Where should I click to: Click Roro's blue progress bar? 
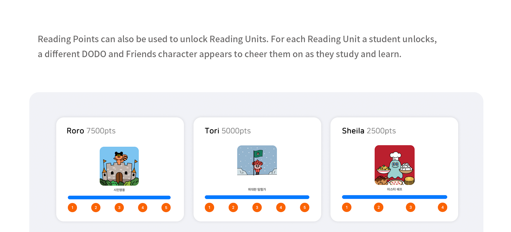pos(119,197)
